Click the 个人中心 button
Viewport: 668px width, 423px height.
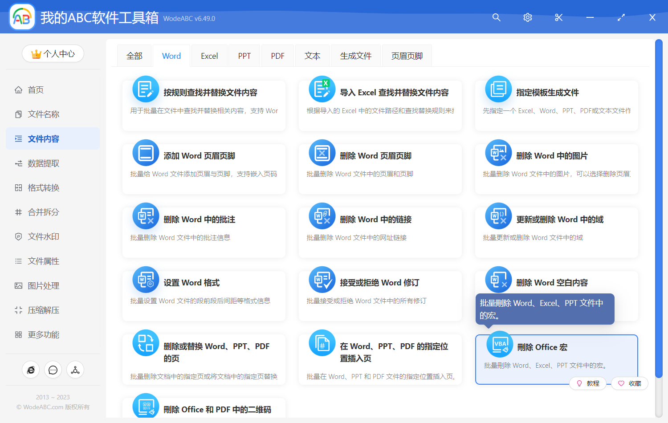[x=53, y=54]
